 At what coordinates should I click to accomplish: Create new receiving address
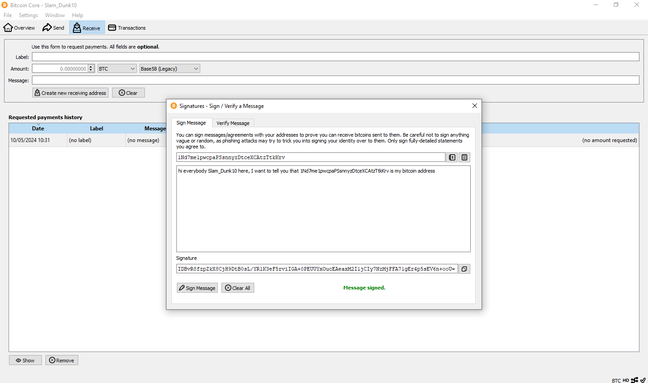click(70, 93)
